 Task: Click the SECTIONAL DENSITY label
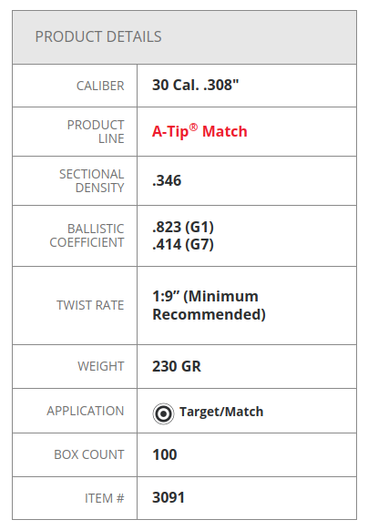pos(92,181)
